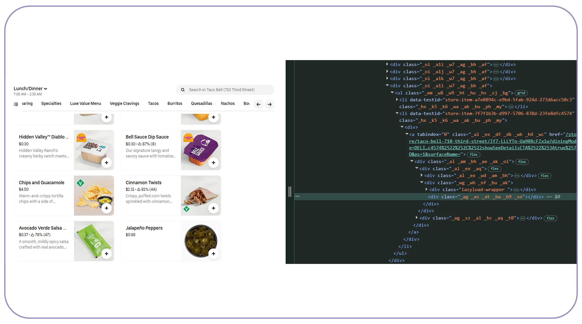Open the category list icon
The width and height of the screenshot is (582, 324).
coord(16,104)
